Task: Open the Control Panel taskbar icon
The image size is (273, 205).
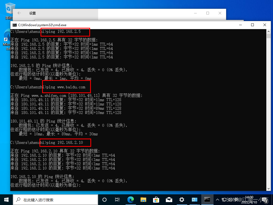Action: (x=194, y=200)
